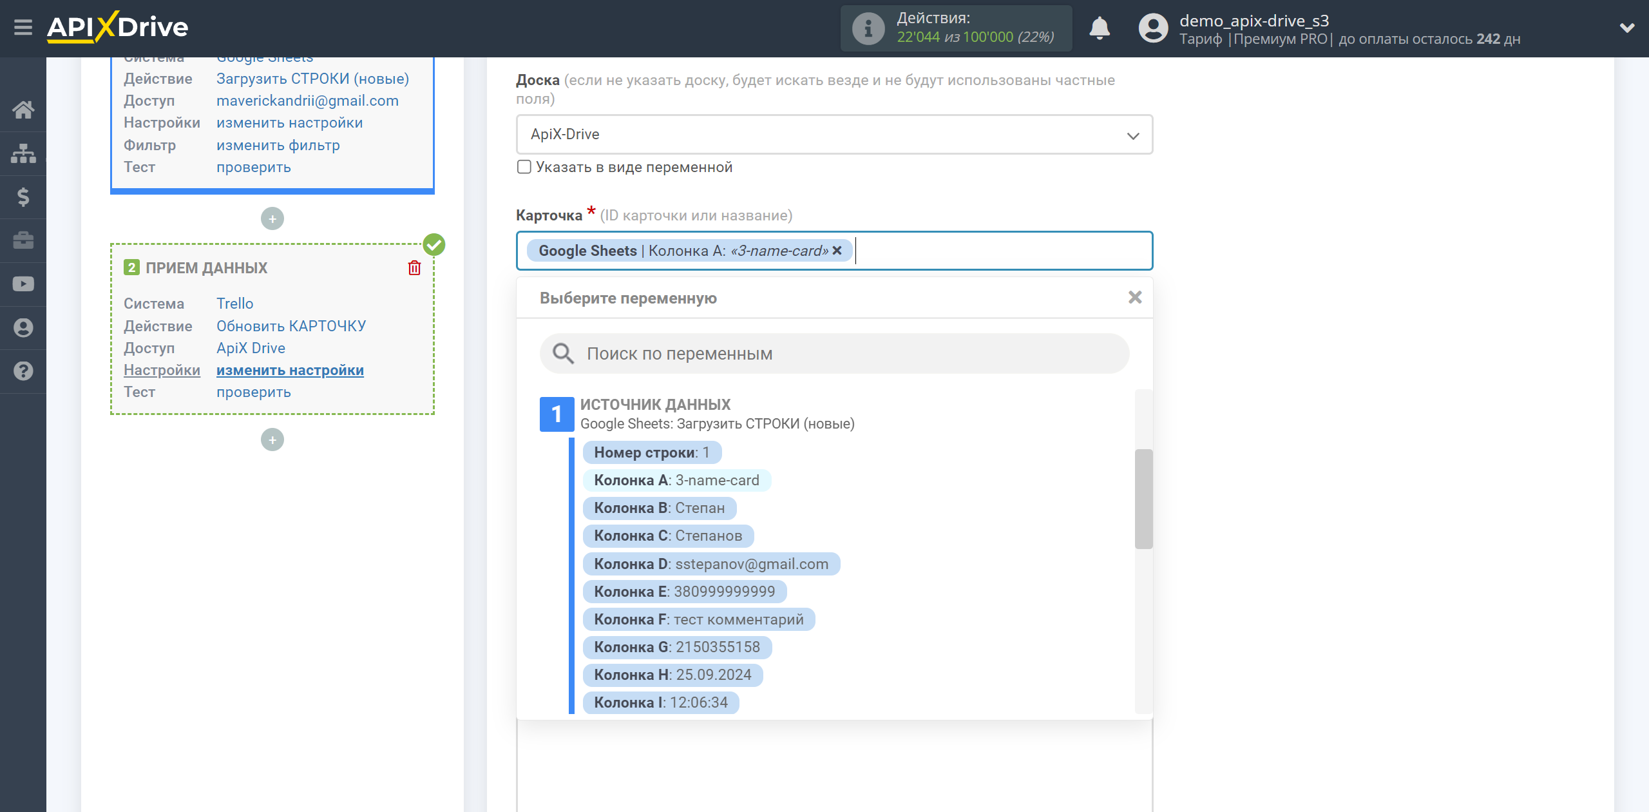1649x812 pixels.
Task: Delete the ПРИЕМ ДАННЫХ block
Action: (x=414, y=268)
